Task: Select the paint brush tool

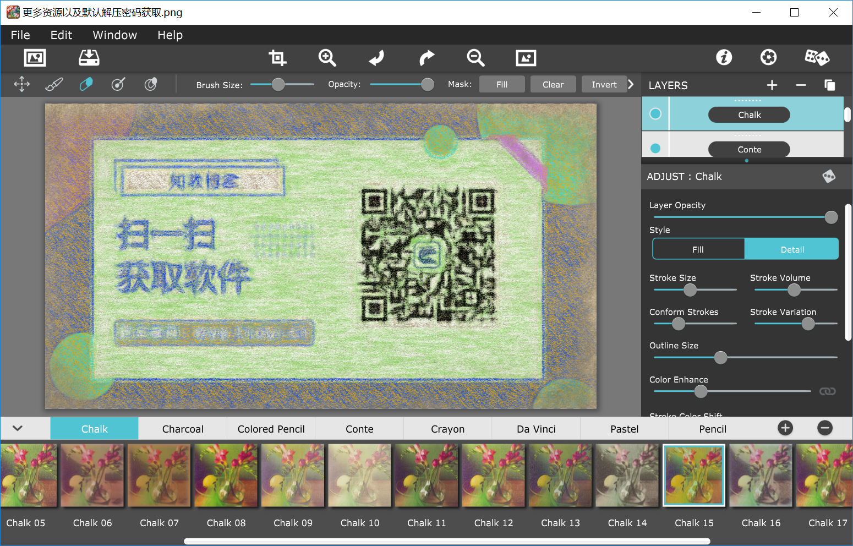Action: [x=54, y=84]
